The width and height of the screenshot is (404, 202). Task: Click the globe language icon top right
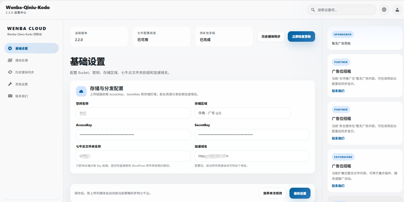point(384,10)
